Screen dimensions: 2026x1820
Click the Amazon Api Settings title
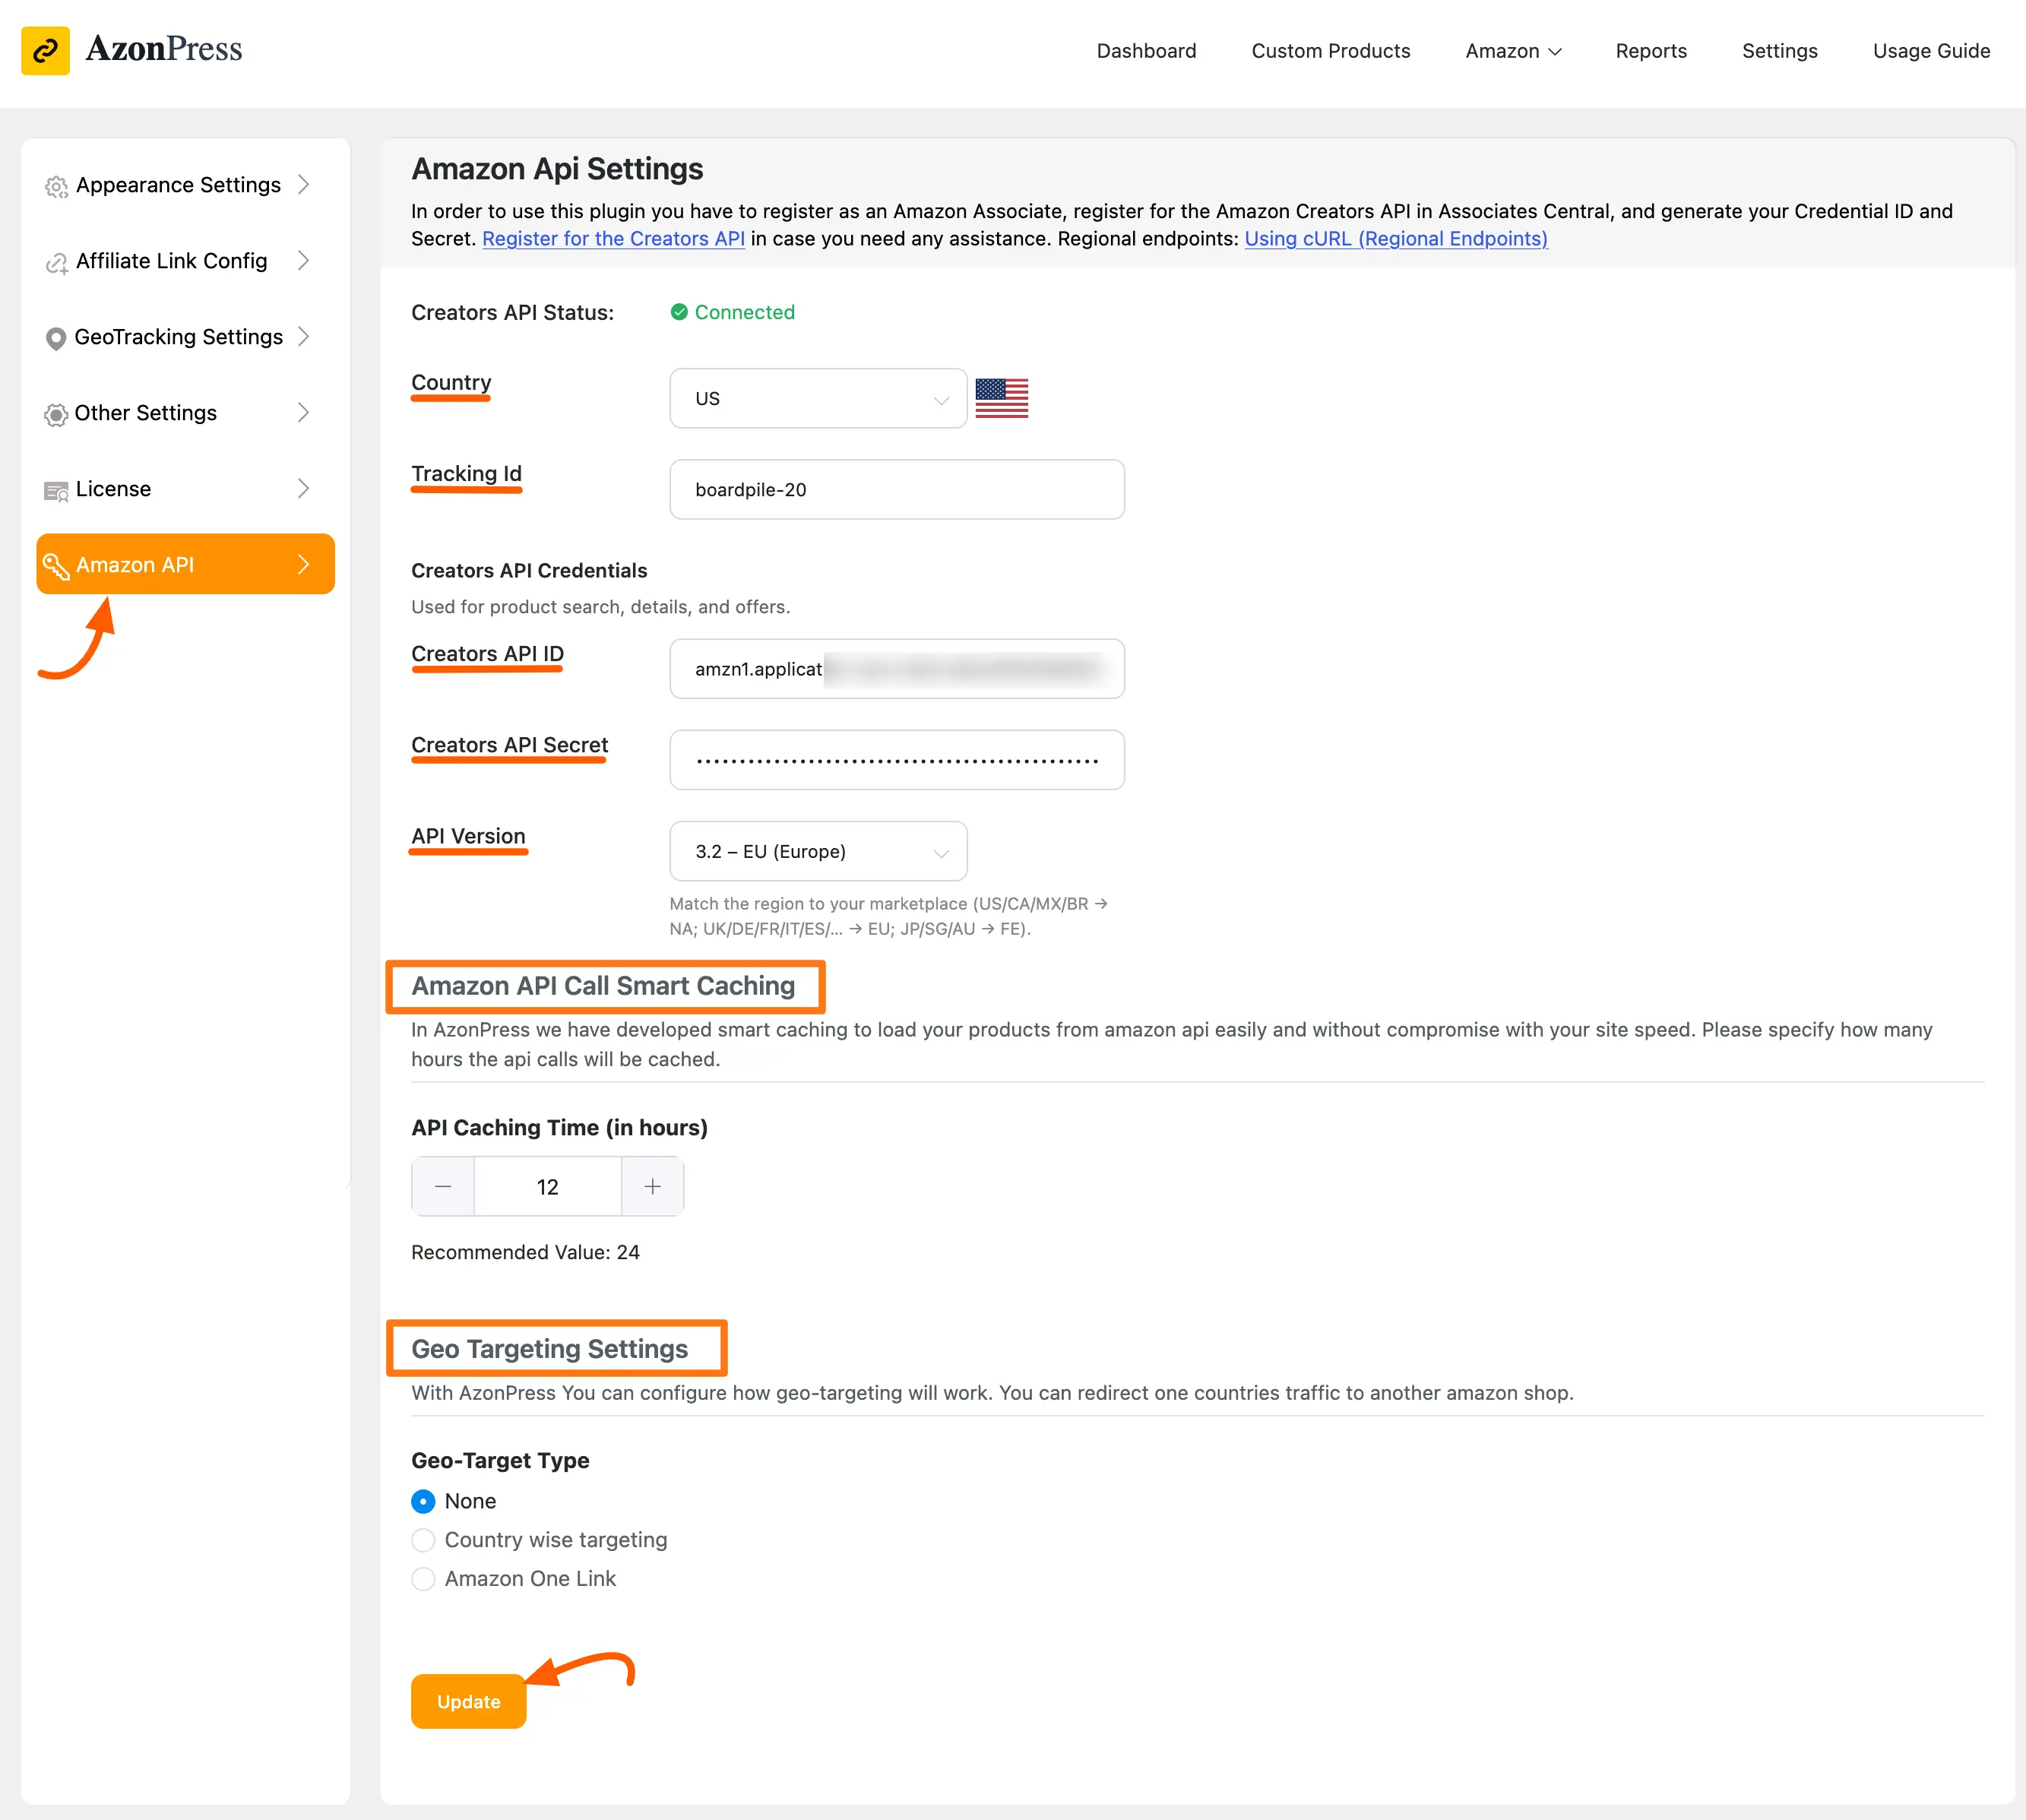pyautogui.click(x=557, y=169)
